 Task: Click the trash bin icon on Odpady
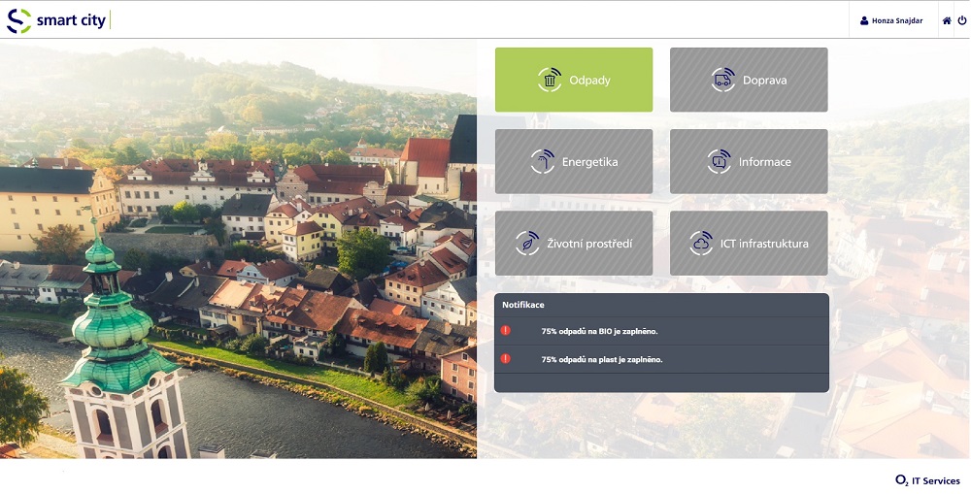[x=550, y=80]
